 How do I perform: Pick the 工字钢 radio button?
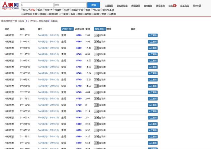60,14
